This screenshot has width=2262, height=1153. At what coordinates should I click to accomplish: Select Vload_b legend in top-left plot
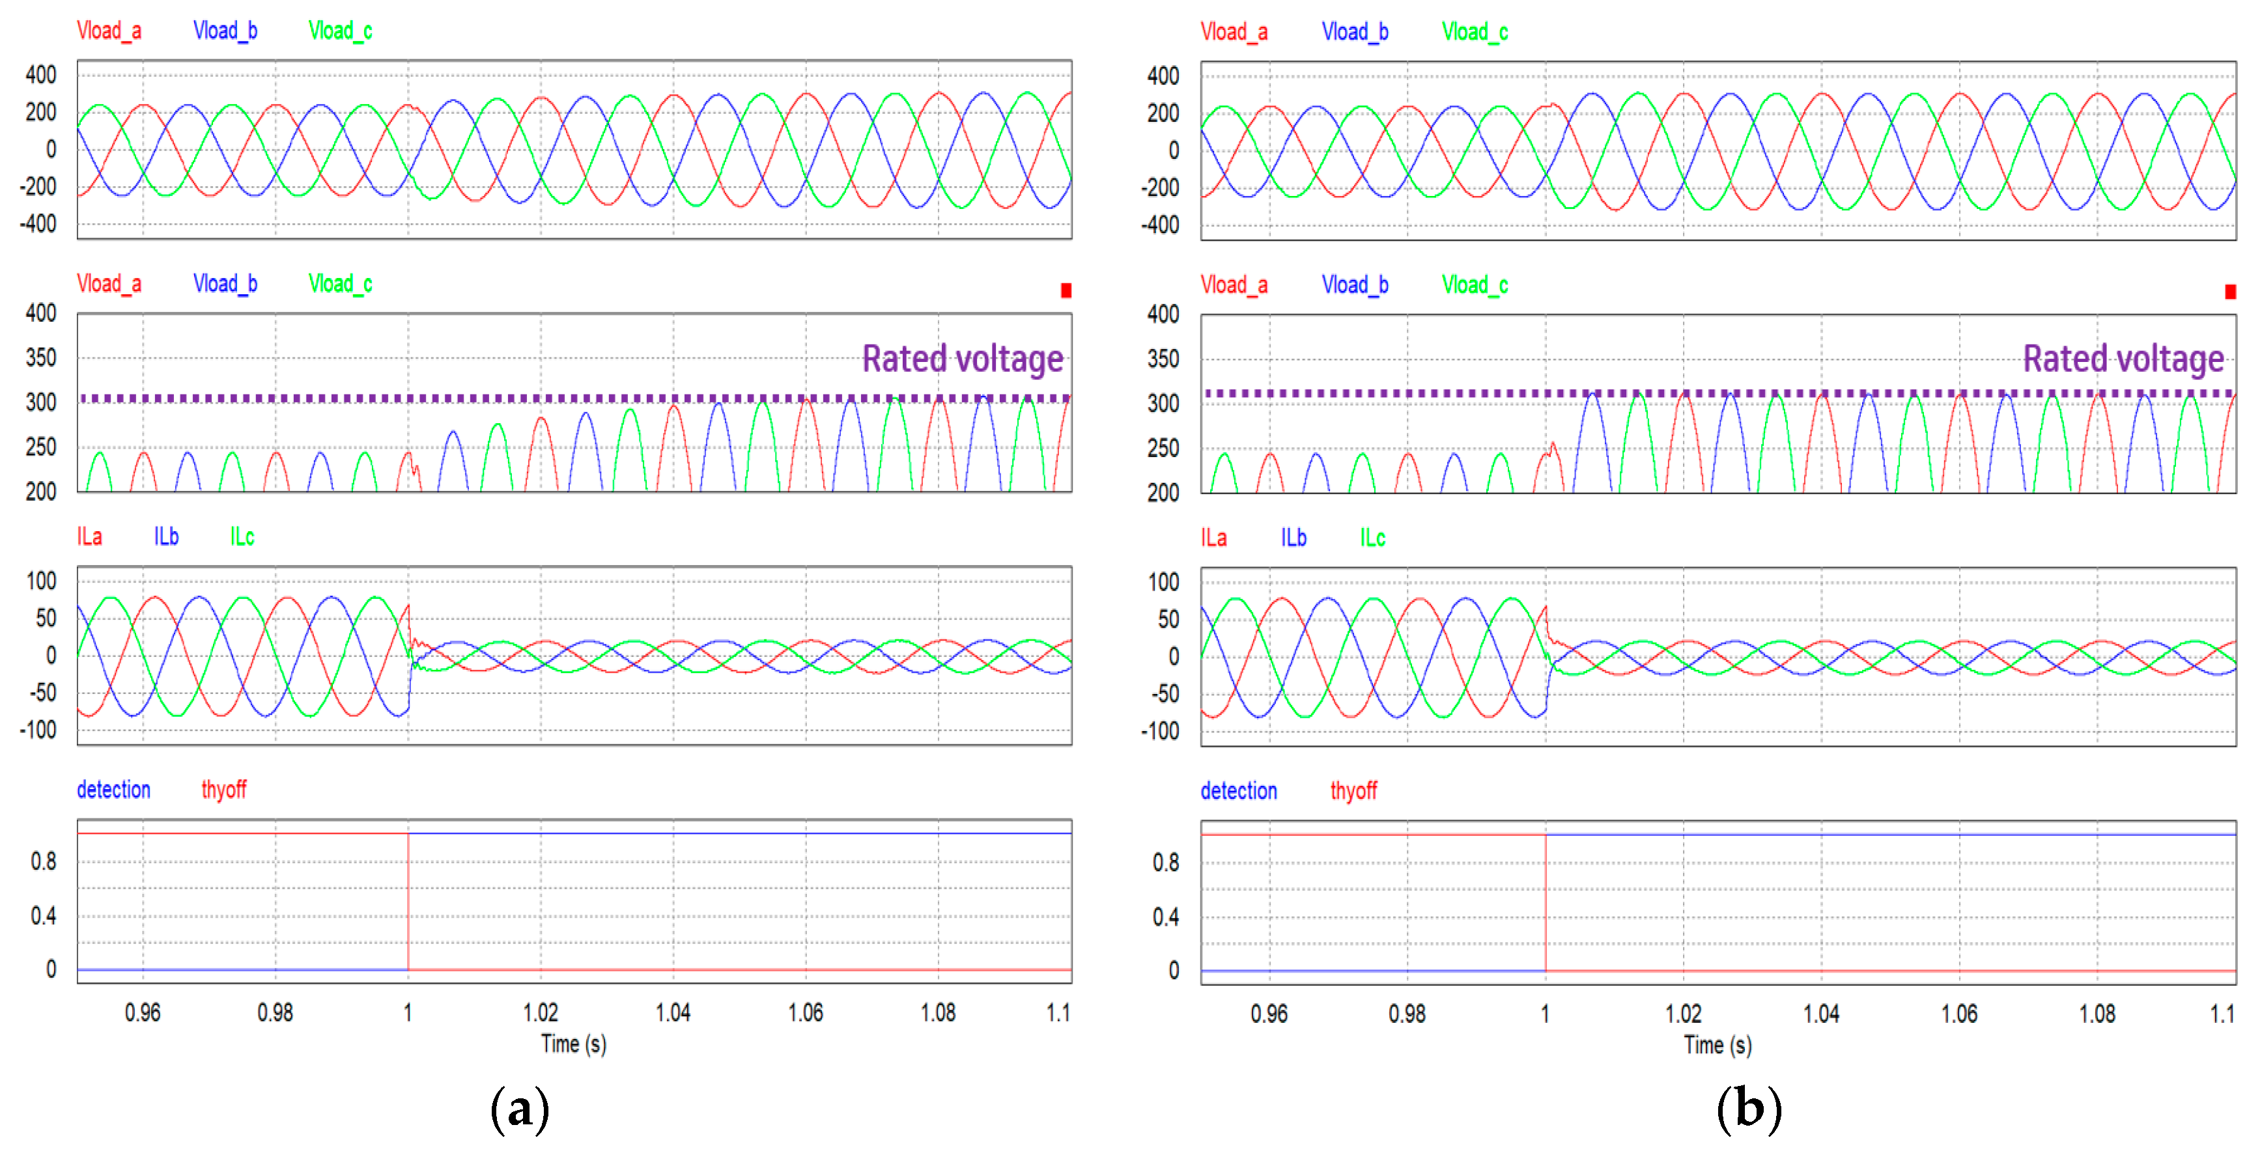pos(225,31)
